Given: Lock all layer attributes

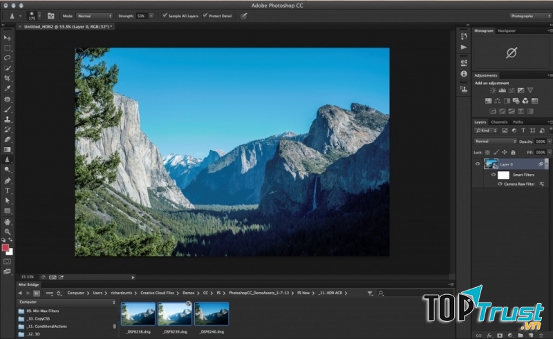Looking at the screenshot, I should coord(513,152).
